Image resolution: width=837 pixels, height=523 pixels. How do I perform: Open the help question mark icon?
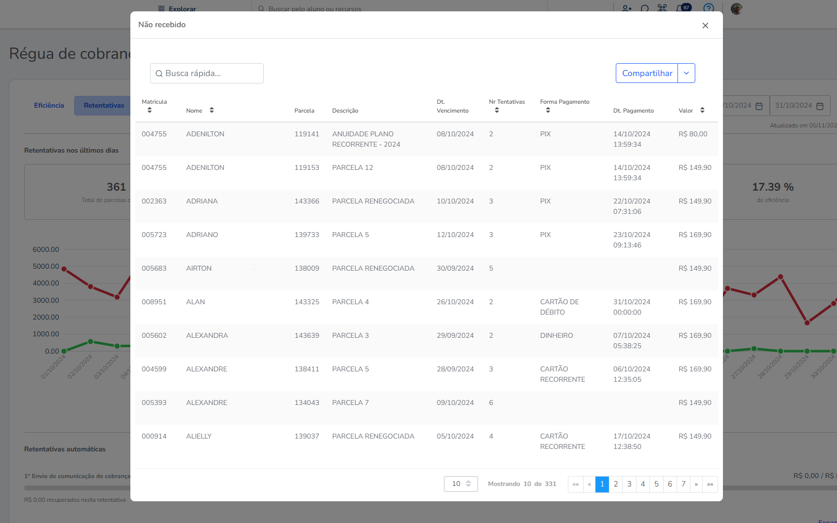pos(709,8)
